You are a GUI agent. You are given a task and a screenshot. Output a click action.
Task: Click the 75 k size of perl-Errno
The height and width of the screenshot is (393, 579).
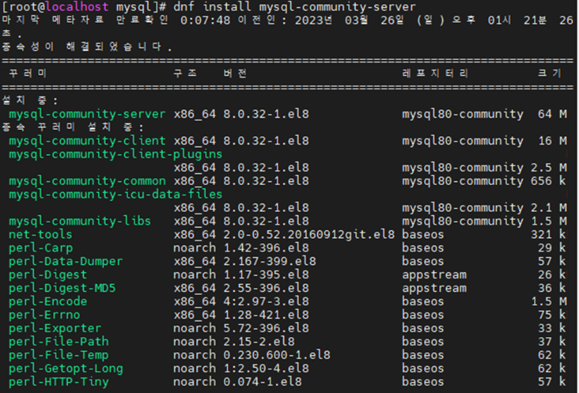[x=553, y=315]
